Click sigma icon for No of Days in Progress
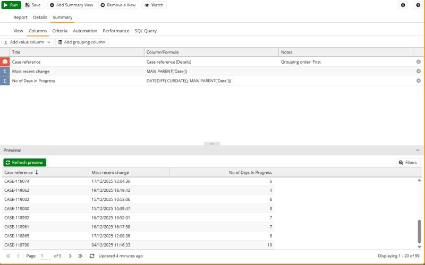Screen dimensions: 425x265 coord(5,81)
